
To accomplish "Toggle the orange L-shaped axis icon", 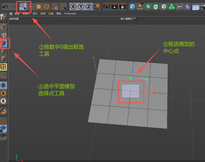I will tap(3, 75).
